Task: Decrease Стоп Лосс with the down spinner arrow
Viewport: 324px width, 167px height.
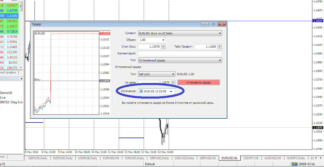Action: click(163, 48)
